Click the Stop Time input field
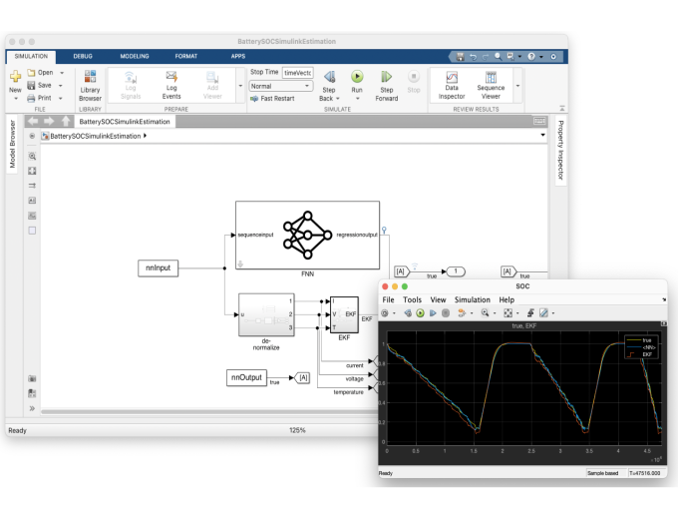This screenshot has height=519, width=678. (x=297, y=73)
